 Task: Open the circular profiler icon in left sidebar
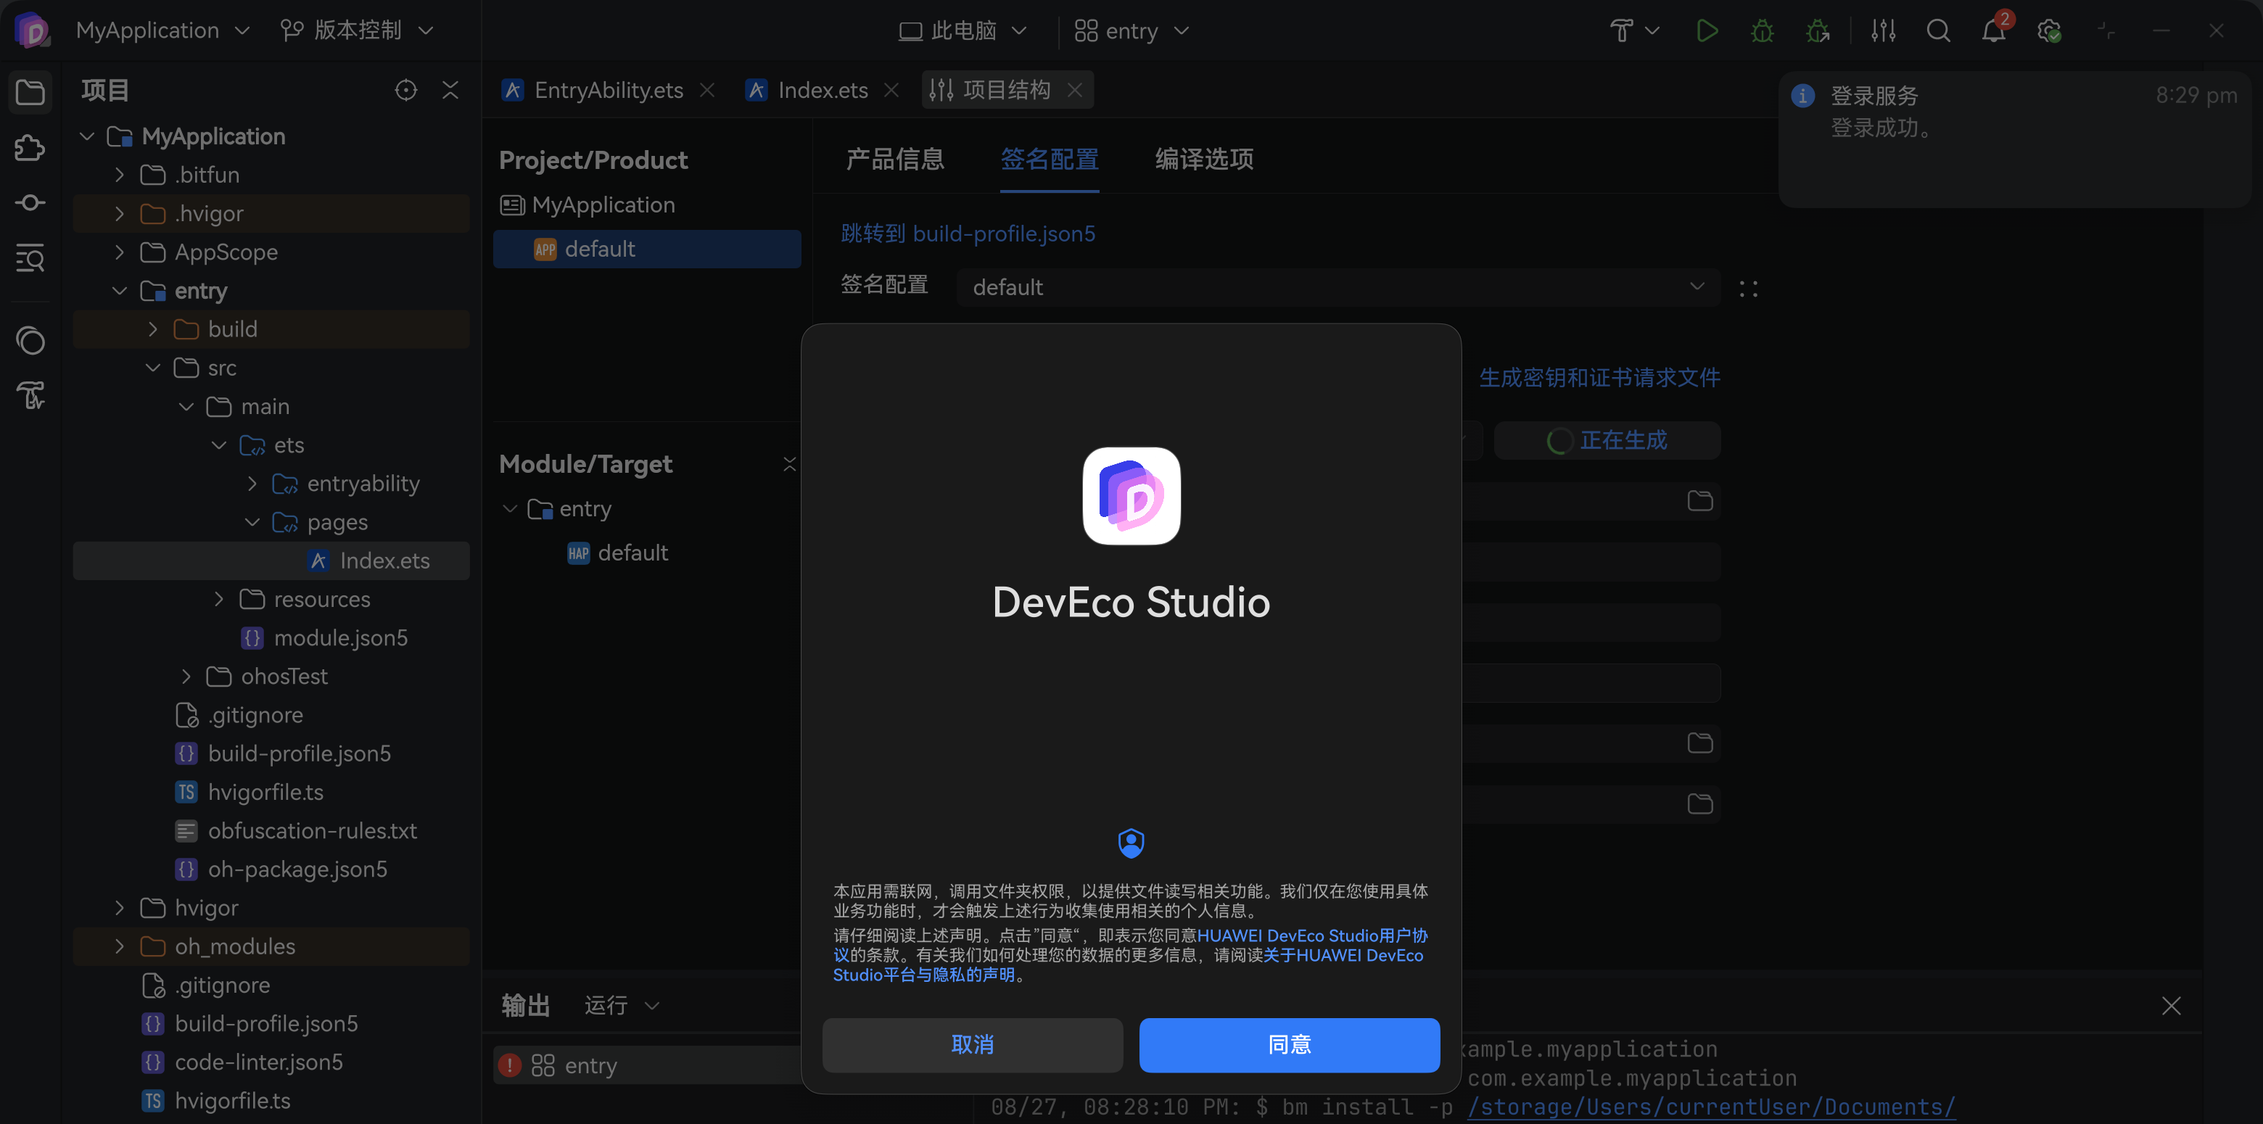30,341
